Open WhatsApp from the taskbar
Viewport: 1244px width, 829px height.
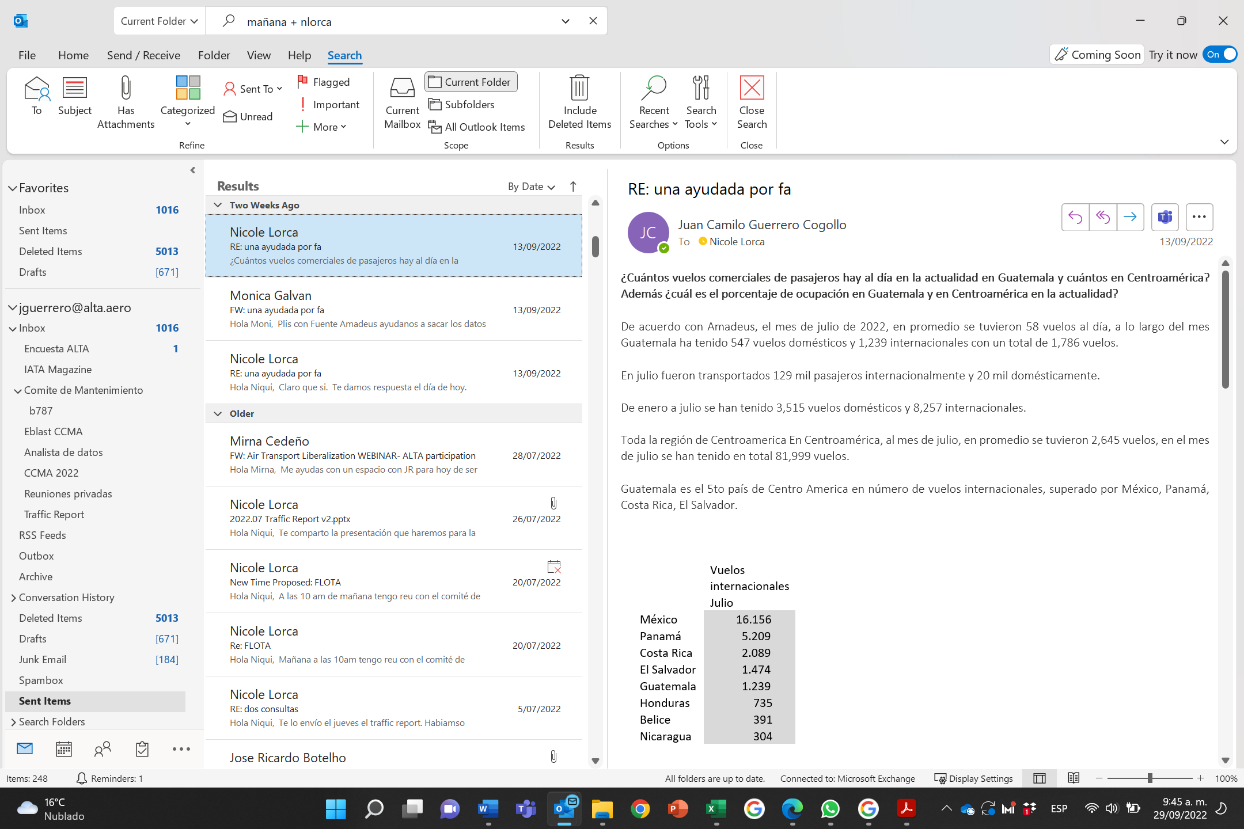click(x=830, y=809)
